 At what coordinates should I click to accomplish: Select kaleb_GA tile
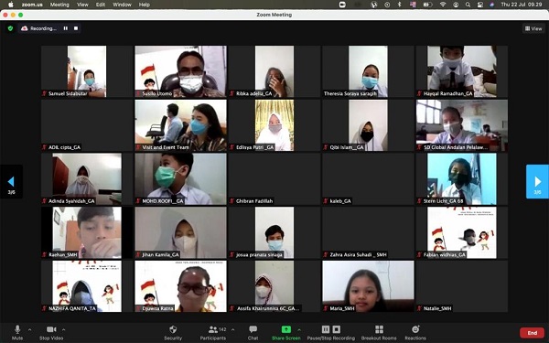(368, 179)
